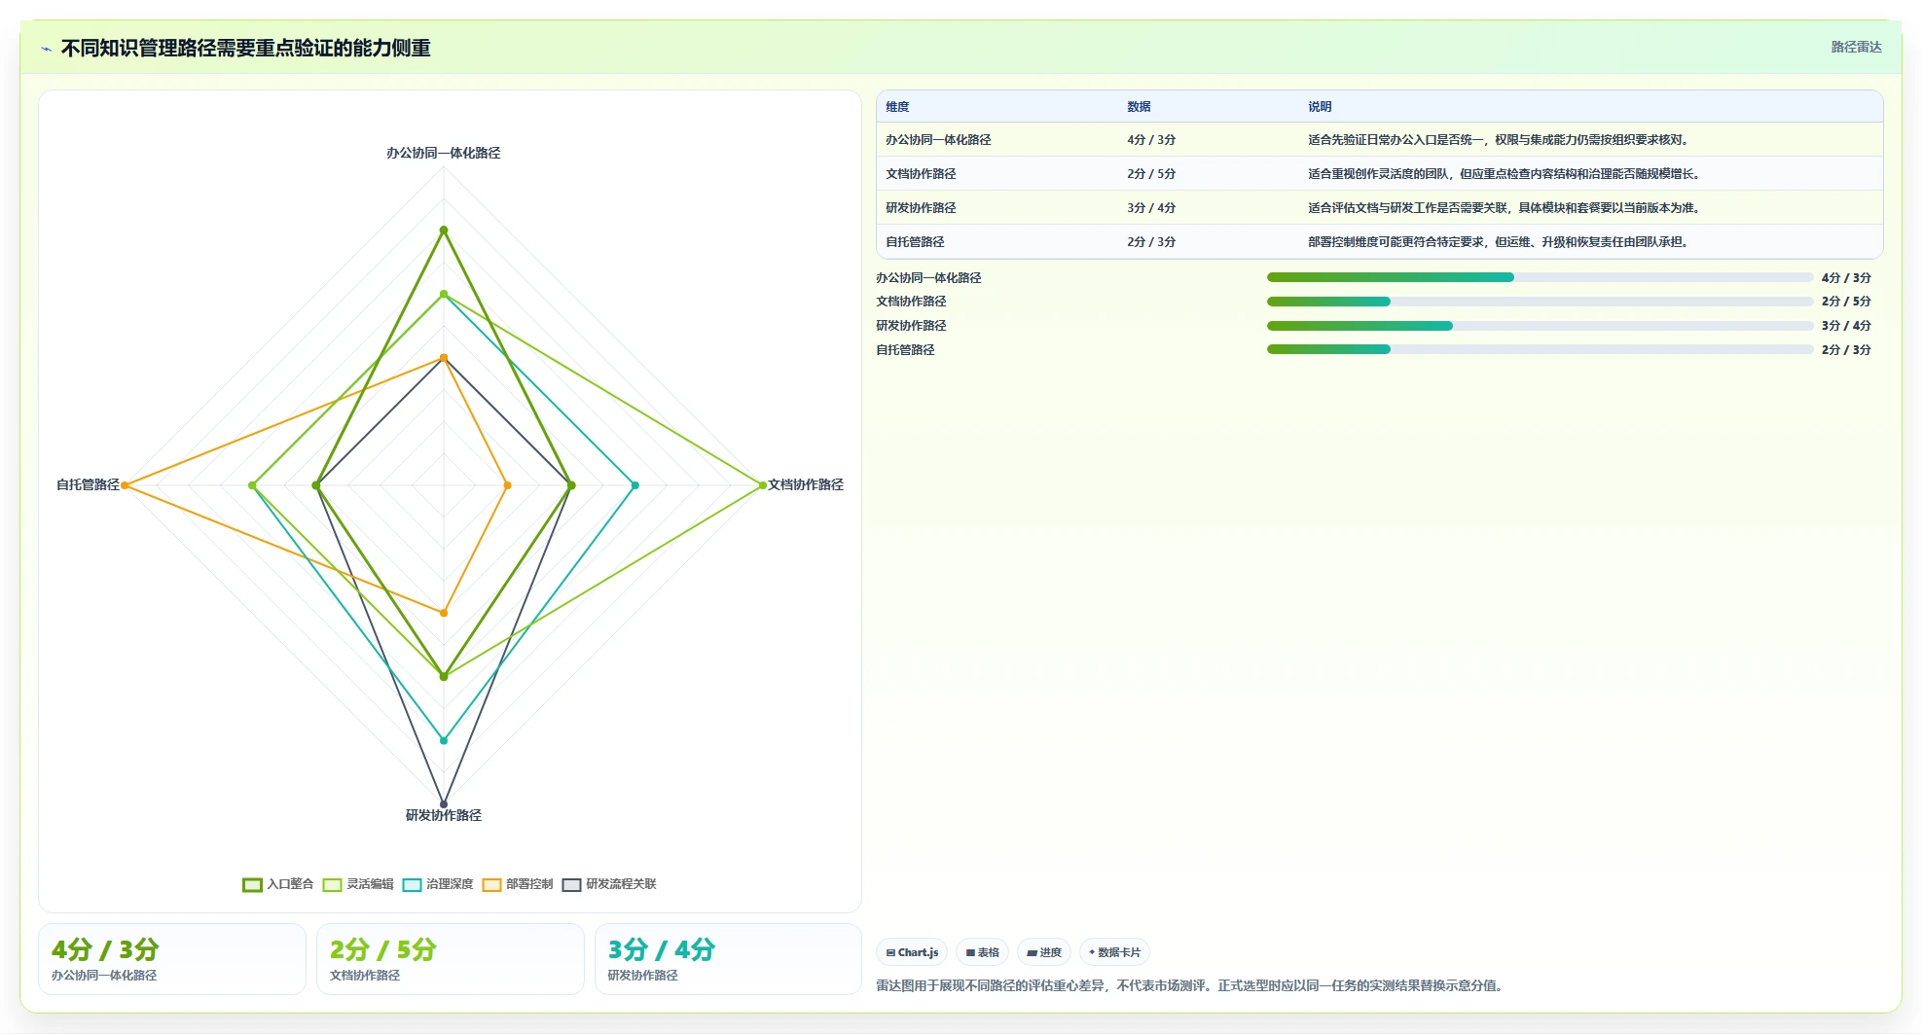Click the dark data point on the 研发协作路径 axis tip
Image resolution: width=1922 pixels, height=1034 pixels.
coord(444,804)
